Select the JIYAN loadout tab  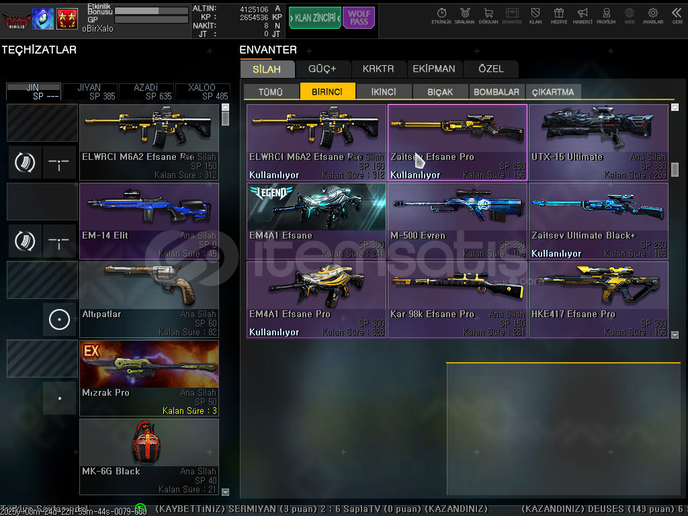click(x=90, y=91)
